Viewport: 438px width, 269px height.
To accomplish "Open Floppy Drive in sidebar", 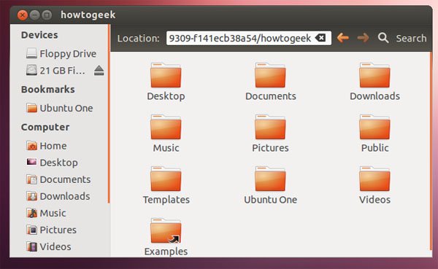I will point(61,53).
